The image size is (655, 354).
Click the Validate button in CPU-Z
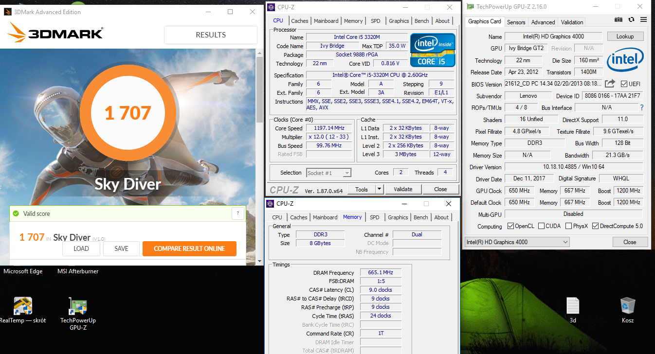pos(403,189)
